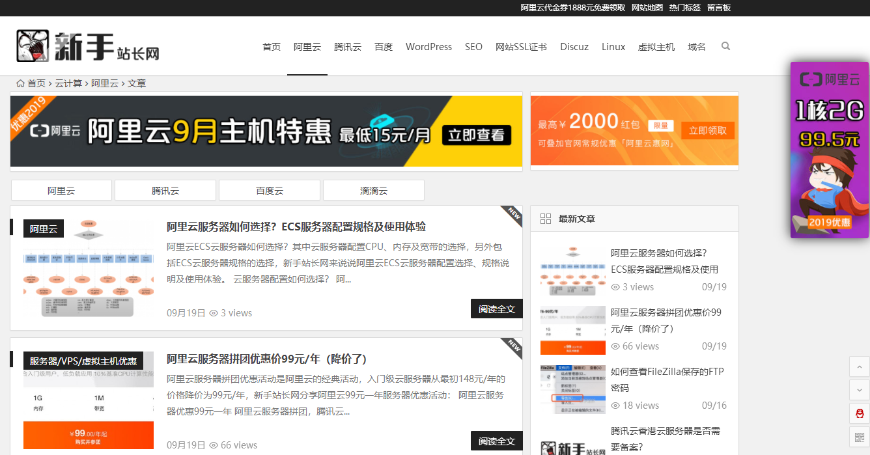Click the 最新文章 grid icon

pyautogui.click(x=546, y=219)
